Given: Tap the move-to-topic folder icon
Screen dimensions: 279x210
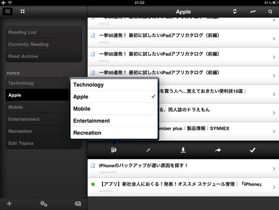Looking at the screenshot, I should click(x=114, y=150).
